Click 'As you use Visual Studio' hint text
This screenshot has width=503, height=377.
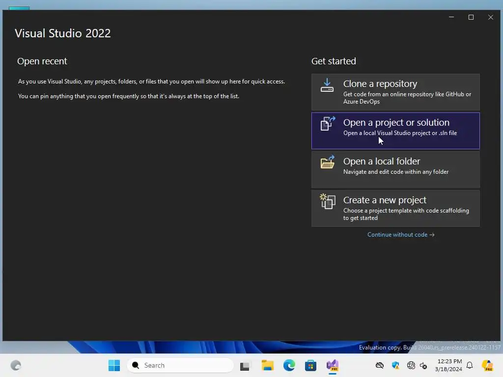[x=151, y=81]
